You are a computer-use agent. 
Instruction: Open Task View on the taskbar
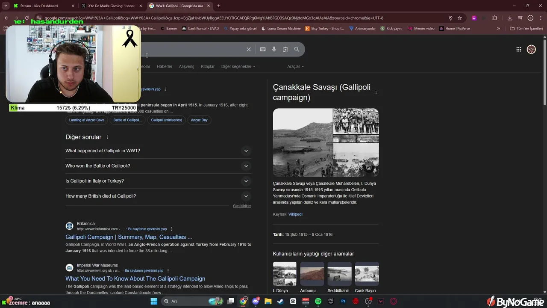pyautogui.click(x=231, y=301)
